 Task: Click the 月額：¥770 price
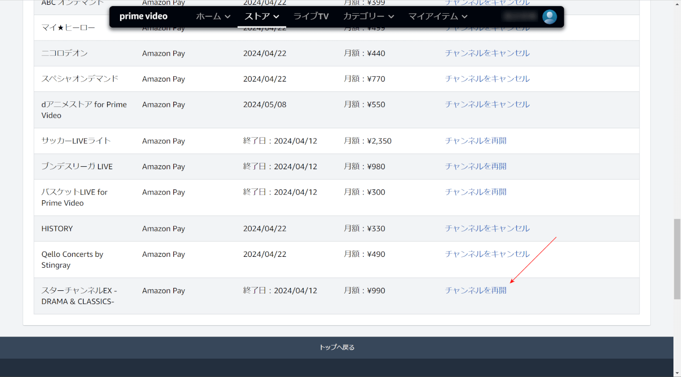coord(365,79)
